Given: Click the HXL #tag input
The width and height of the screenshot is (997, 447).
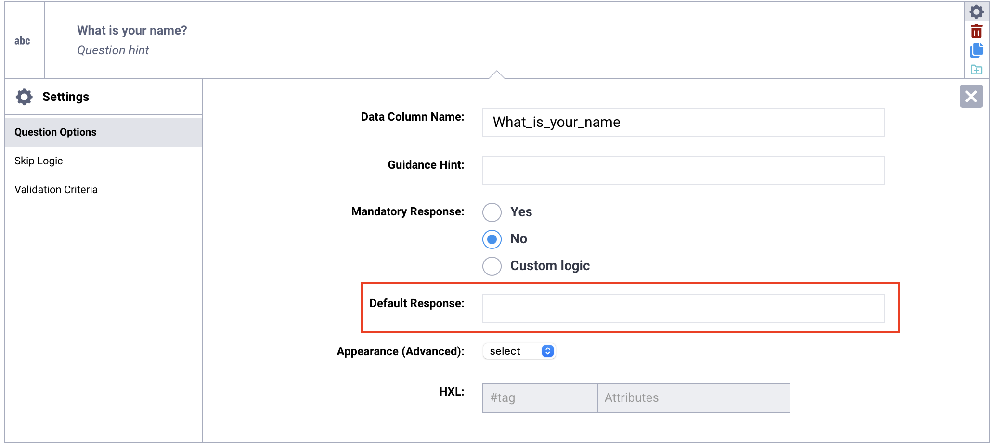Looking at the screenshot, I should coord(539,398).
